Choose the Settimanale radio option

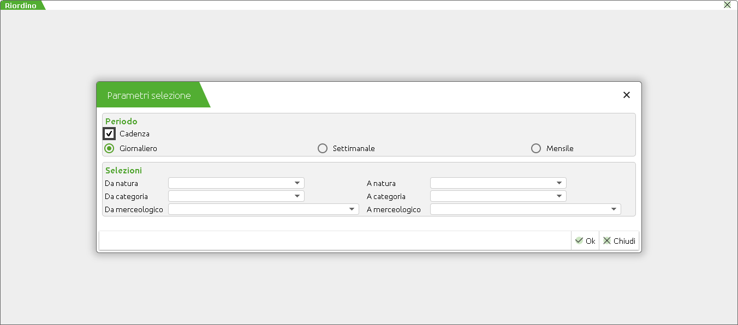point(323,148)
